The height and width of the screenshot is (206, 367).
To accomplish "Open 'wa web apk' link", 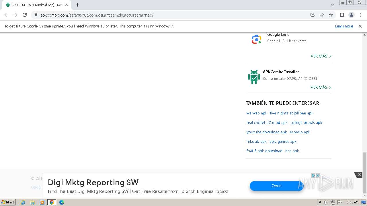I will (257, 113).
